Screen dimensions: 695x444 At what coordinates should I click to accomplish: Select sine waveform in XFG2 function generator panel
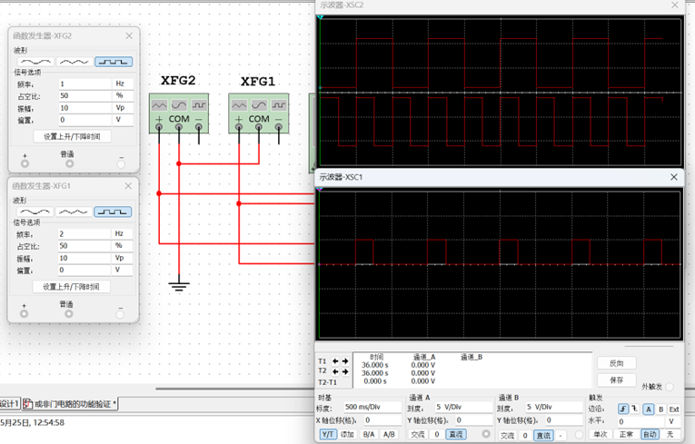36,62
